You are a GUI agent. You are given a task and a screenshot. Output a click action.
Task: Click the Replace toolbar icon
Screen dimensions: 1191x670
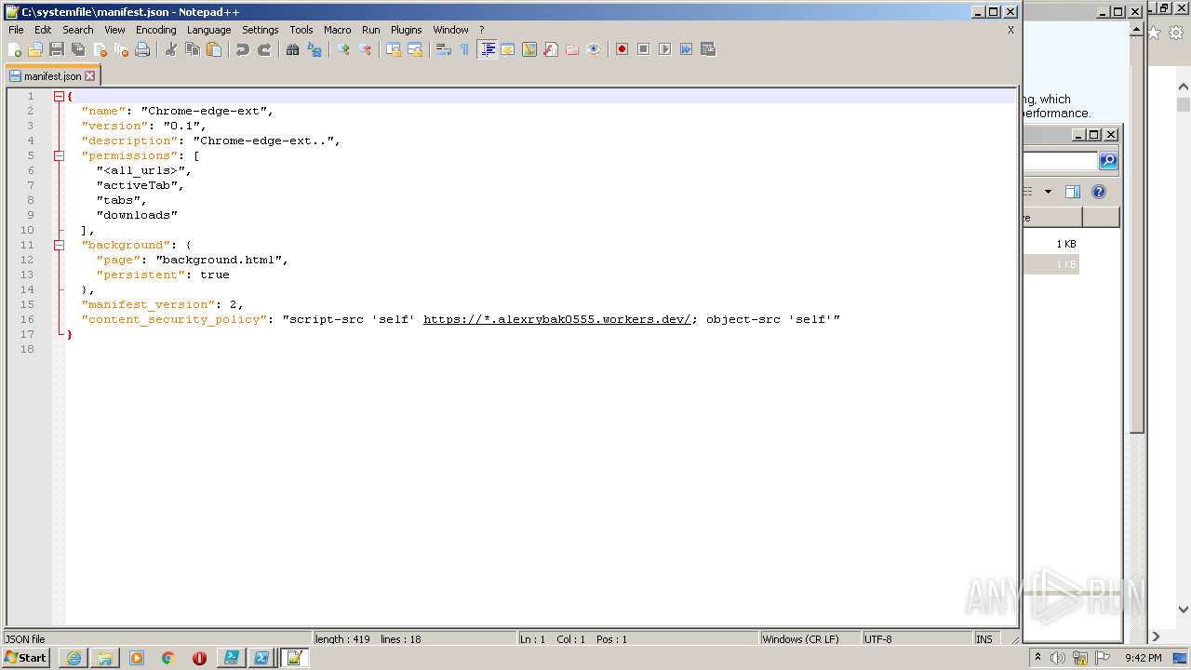(x=314, y=49)
